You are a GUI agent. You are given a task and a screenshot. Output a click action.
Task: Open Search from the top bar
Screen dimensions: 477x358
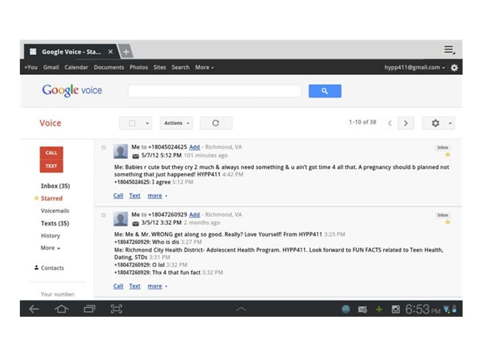pyautogui.click(x=180, y=67)
